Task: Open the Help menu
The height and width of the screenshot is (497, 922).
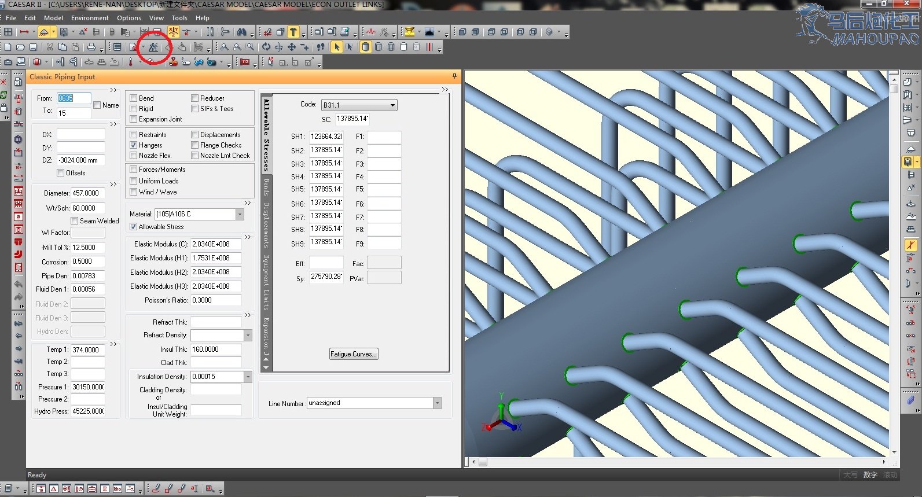Action: click(203, 18)
